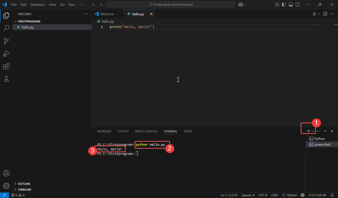Open the Accounts menu icon
338x198 pixels.
pos(6,173)
